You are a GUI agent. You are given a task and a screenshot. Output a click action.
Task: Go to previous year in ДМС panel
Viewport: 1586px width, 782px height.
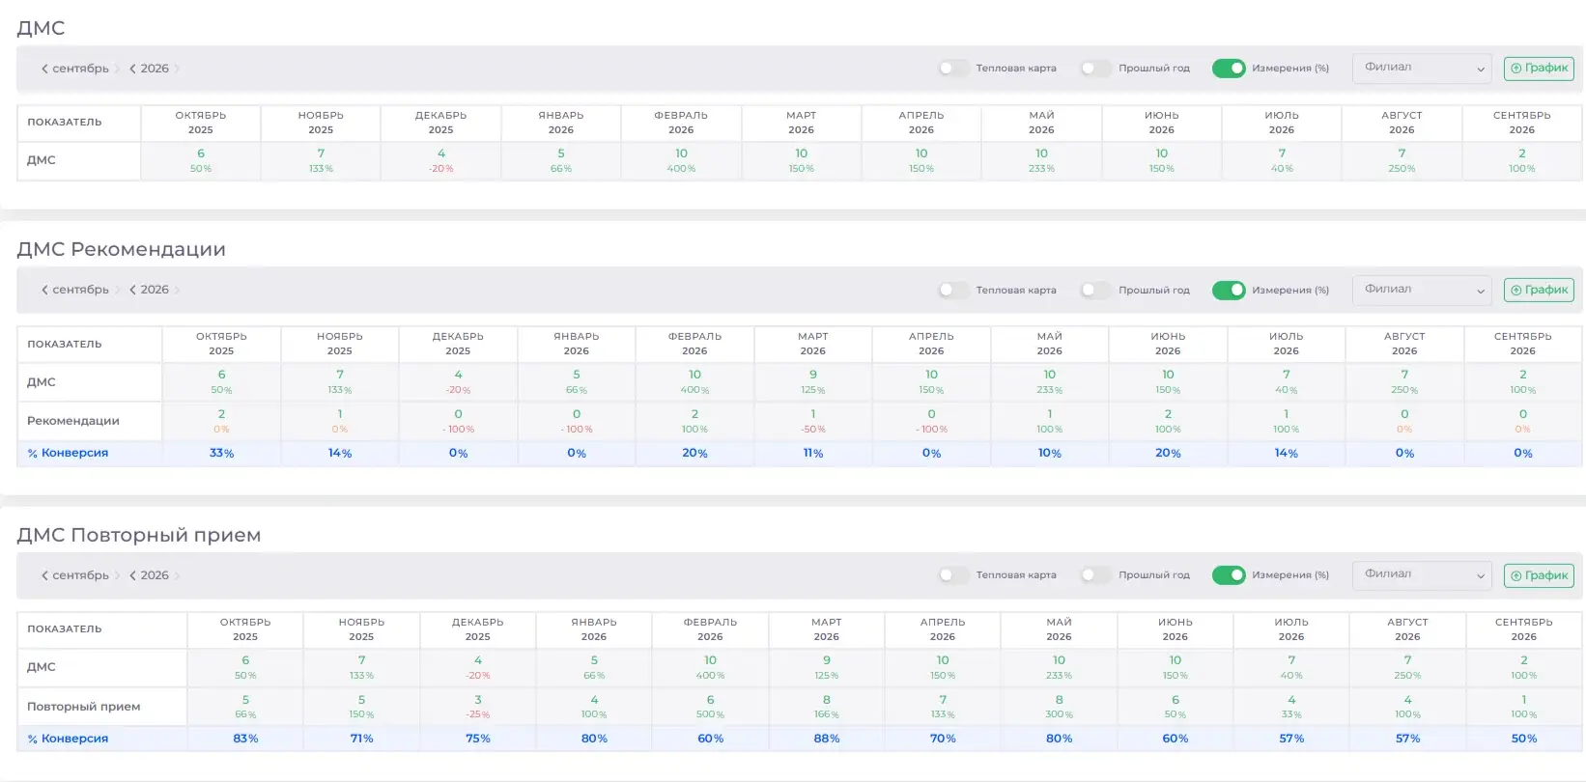[x=132, y=69]
